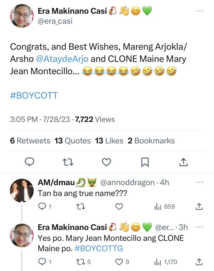
Task: Open the @AtaydeArjo mention
Action: [62, 59]
